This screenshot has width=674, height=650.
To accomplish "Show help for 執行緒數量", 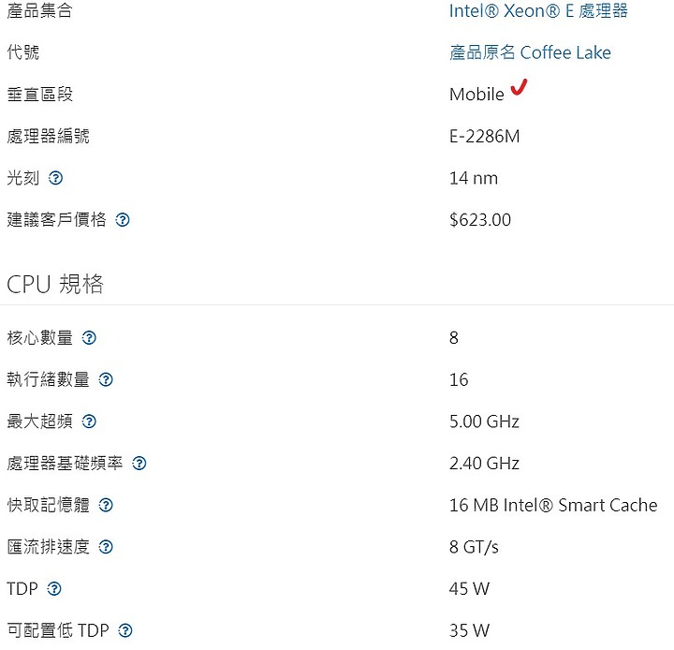I will (106, 379).
